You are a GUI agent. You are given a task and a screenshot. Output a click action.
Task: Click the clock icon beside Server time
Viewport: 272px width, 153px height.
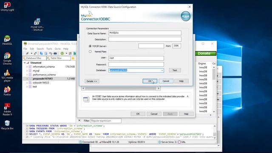(x=159, y=142)
